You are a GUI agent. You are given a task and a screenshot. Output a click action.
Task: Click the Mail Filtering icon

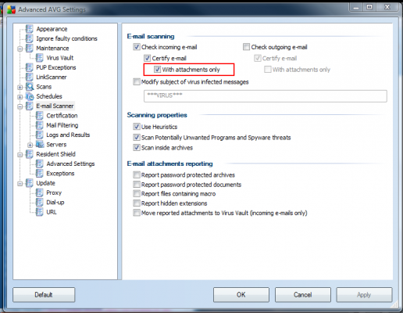click(40, 125)
